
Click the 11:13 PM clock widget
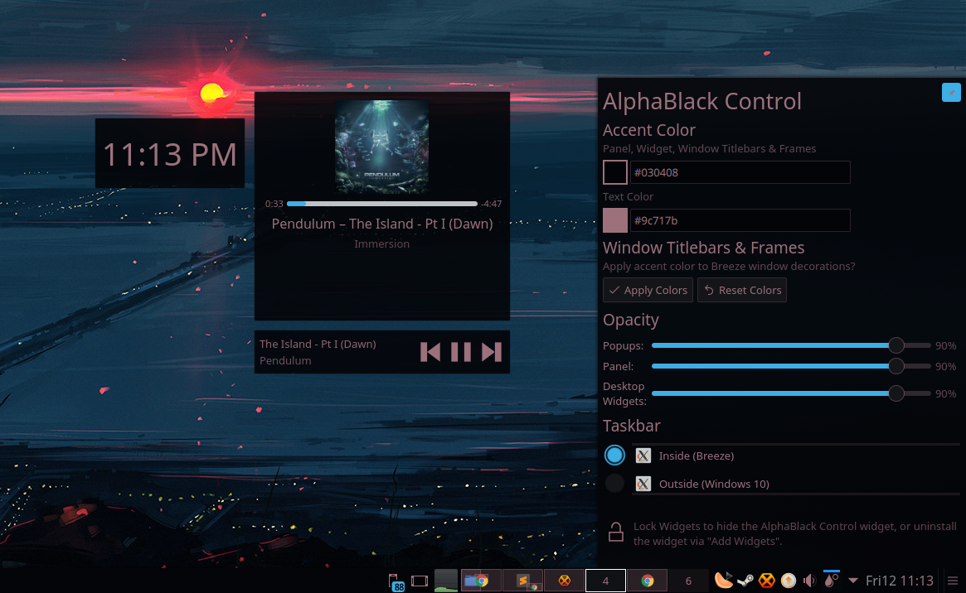tap(170, 153)
